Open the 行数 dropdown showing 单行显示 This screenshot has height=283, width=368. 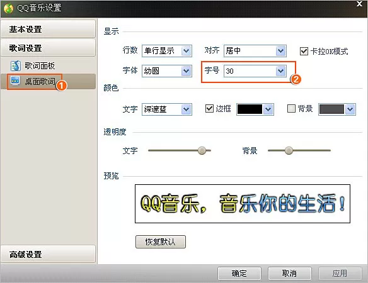167,51
